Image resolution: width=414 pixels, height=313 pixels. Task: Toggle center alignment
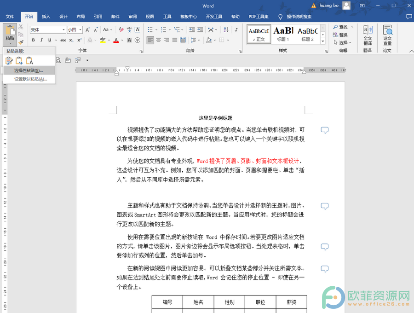coord(158,40)
